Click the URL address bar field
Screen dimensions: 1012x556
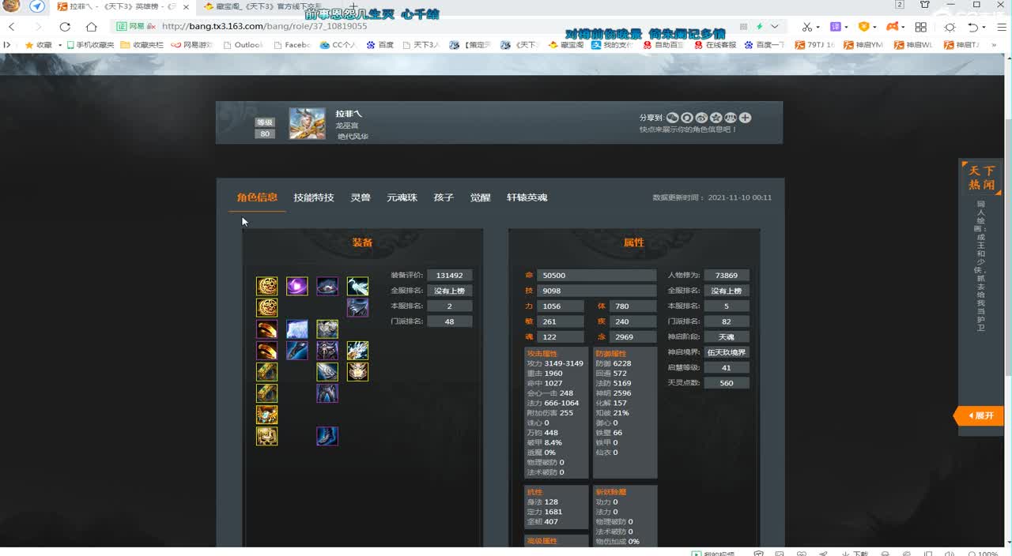443,26
